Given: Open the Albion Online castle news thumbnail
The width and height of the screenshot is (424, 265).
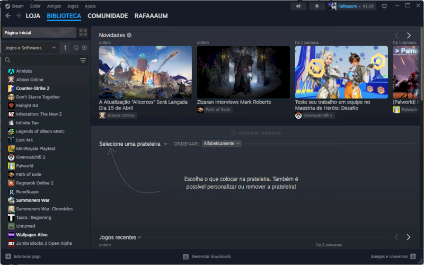Looking at the screenshot, I should (x=145, y=72).
